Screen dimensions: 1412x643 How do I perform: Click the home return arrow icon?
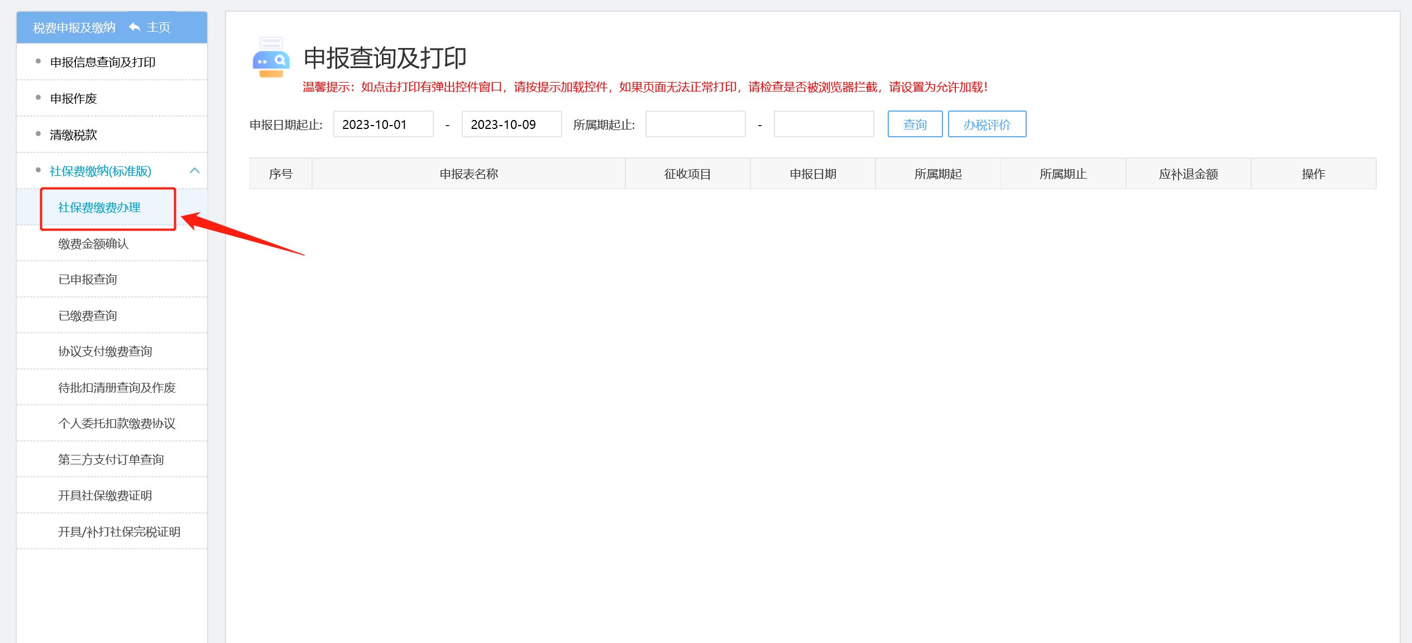135,27
